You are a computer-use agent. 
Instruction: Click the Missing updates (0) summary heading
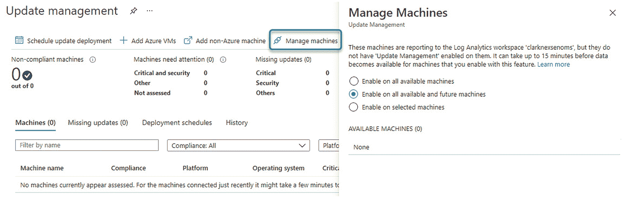(284, 60)
